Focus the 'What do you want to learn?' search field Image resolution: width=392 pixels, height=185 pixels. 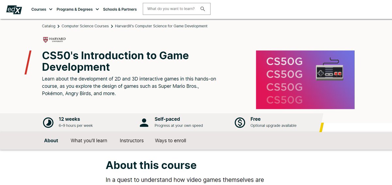(x=176, y=9)
